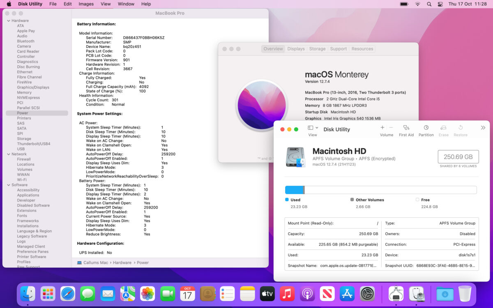493x308 pixels.
Task: Open Messages from the Dock
Action: 88,294
